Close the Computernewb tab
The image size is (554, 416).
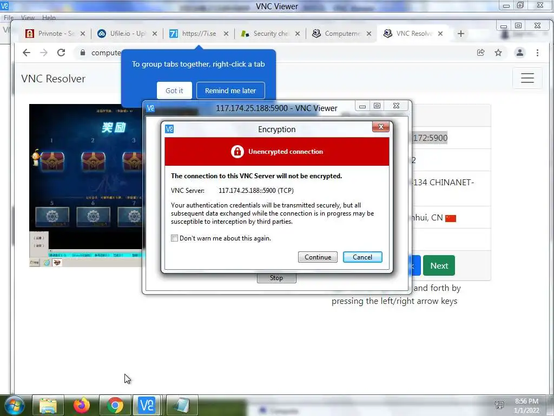(369, 34)
